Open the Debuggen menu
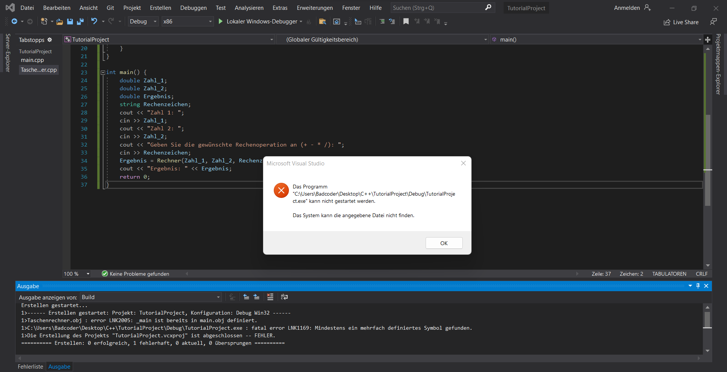This screenshot has height=372, width=727. (193, 8)
